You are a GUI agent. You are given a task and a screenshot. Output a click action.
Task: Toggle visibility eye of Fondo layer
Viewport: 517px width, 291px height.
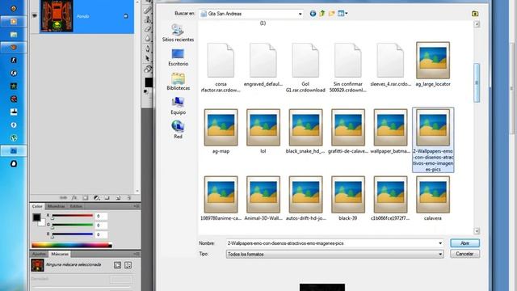[35, 16]
